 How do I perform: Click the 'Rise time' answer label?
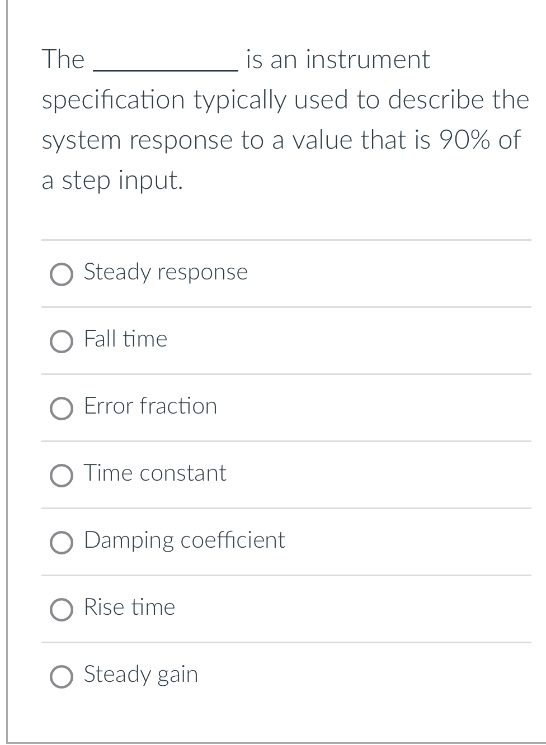[x=129, y=608]
